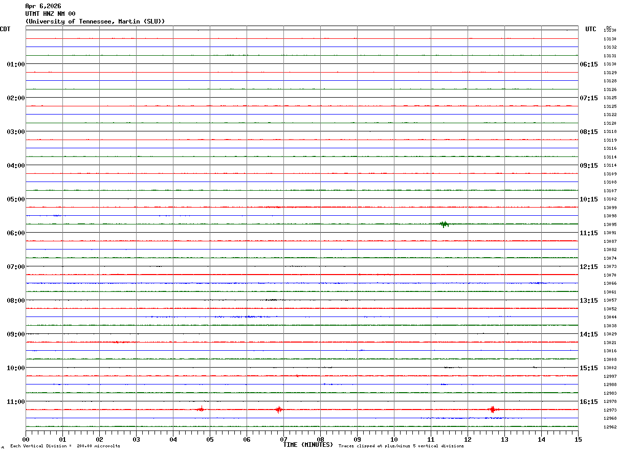Viewport: 619px width, 453px height.
Task: Click the Traces clipped footnote text
Action: pos(401,446)
